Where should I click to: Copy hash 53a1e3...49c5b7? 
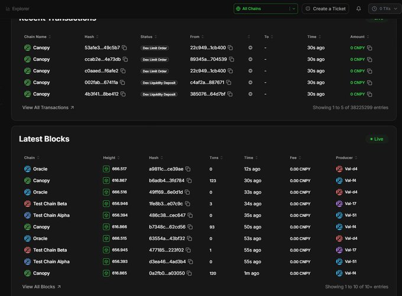(124, 48)
